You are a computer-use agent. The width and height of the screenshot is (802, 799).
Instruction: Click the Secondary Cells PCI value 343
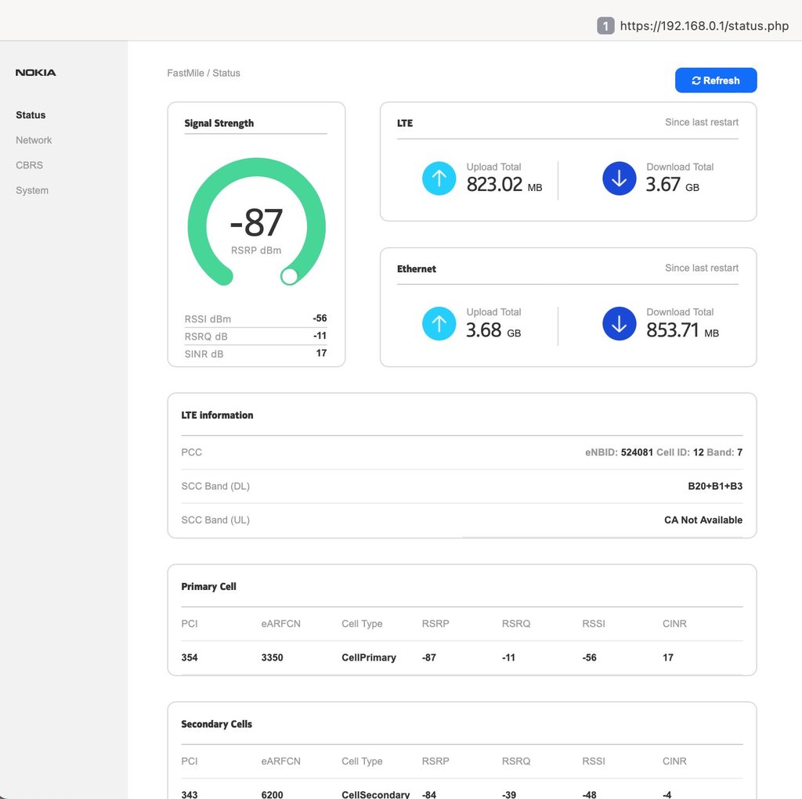[190, 794]
